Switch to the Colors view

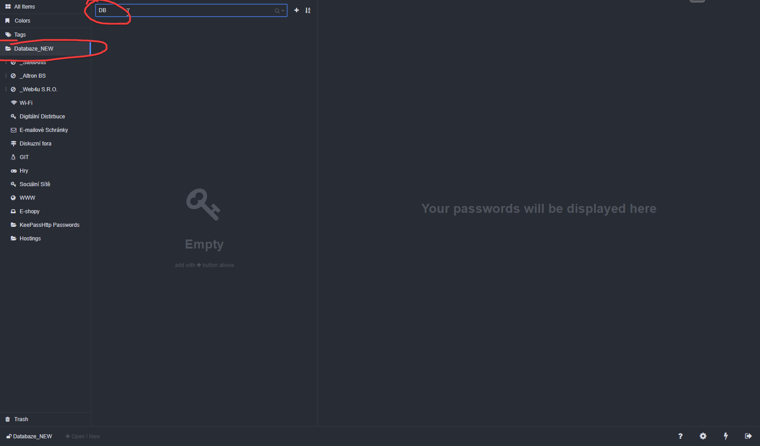click(23, 20)
